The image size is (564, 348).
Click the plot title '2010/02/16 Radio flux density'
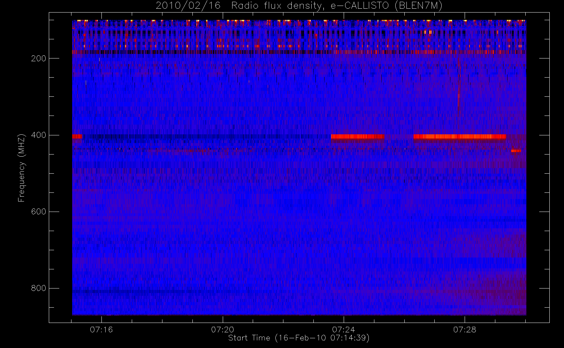coord(299,6)
